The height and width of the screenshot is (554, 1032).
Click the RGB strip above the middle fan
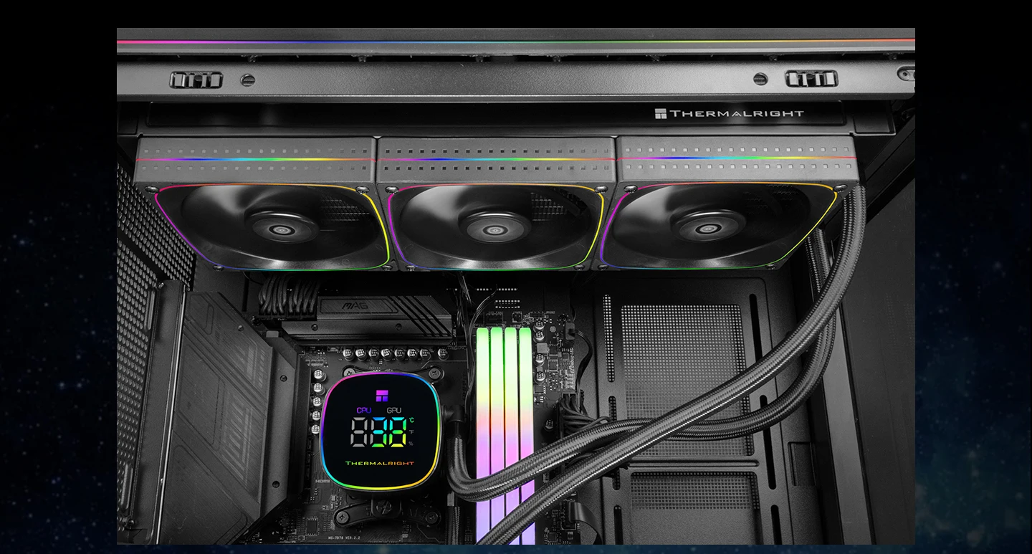(x=494, y=159)
